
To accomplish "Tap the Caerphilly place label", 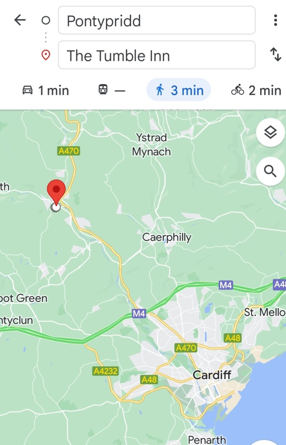I will click(167, 237).
